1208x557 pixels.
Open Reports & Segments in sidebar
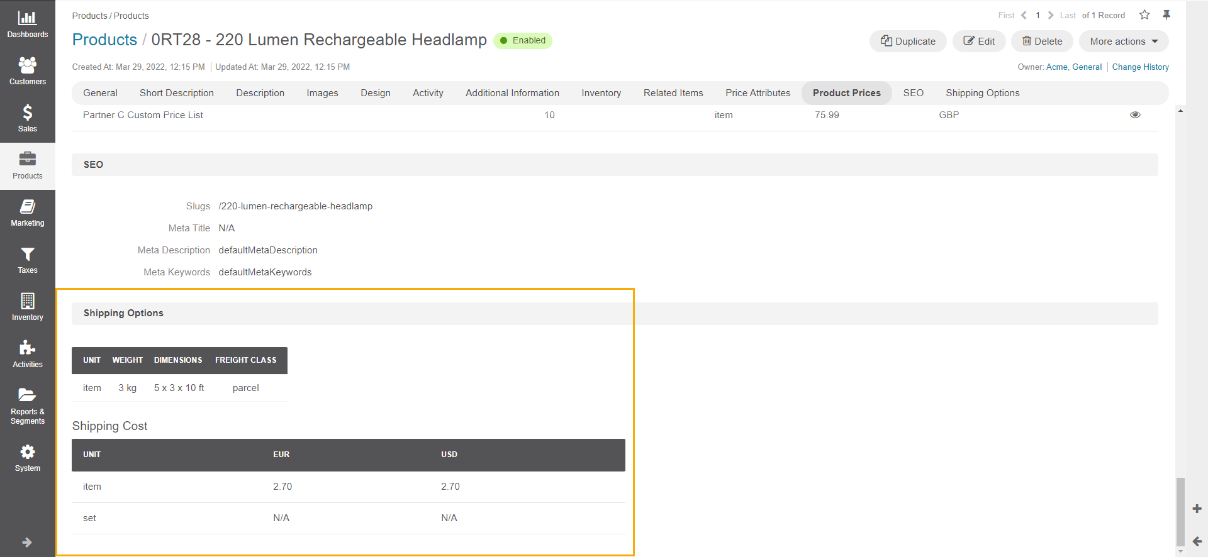pos(28,406)
